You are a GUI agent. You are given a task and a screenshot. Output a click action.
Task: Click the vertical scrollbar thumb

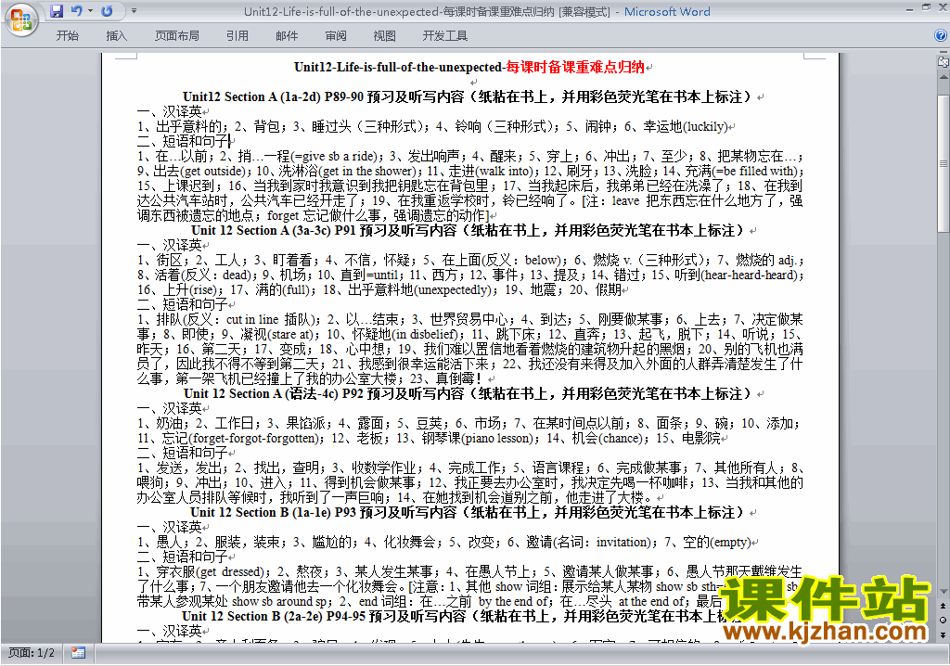[944, 163]
